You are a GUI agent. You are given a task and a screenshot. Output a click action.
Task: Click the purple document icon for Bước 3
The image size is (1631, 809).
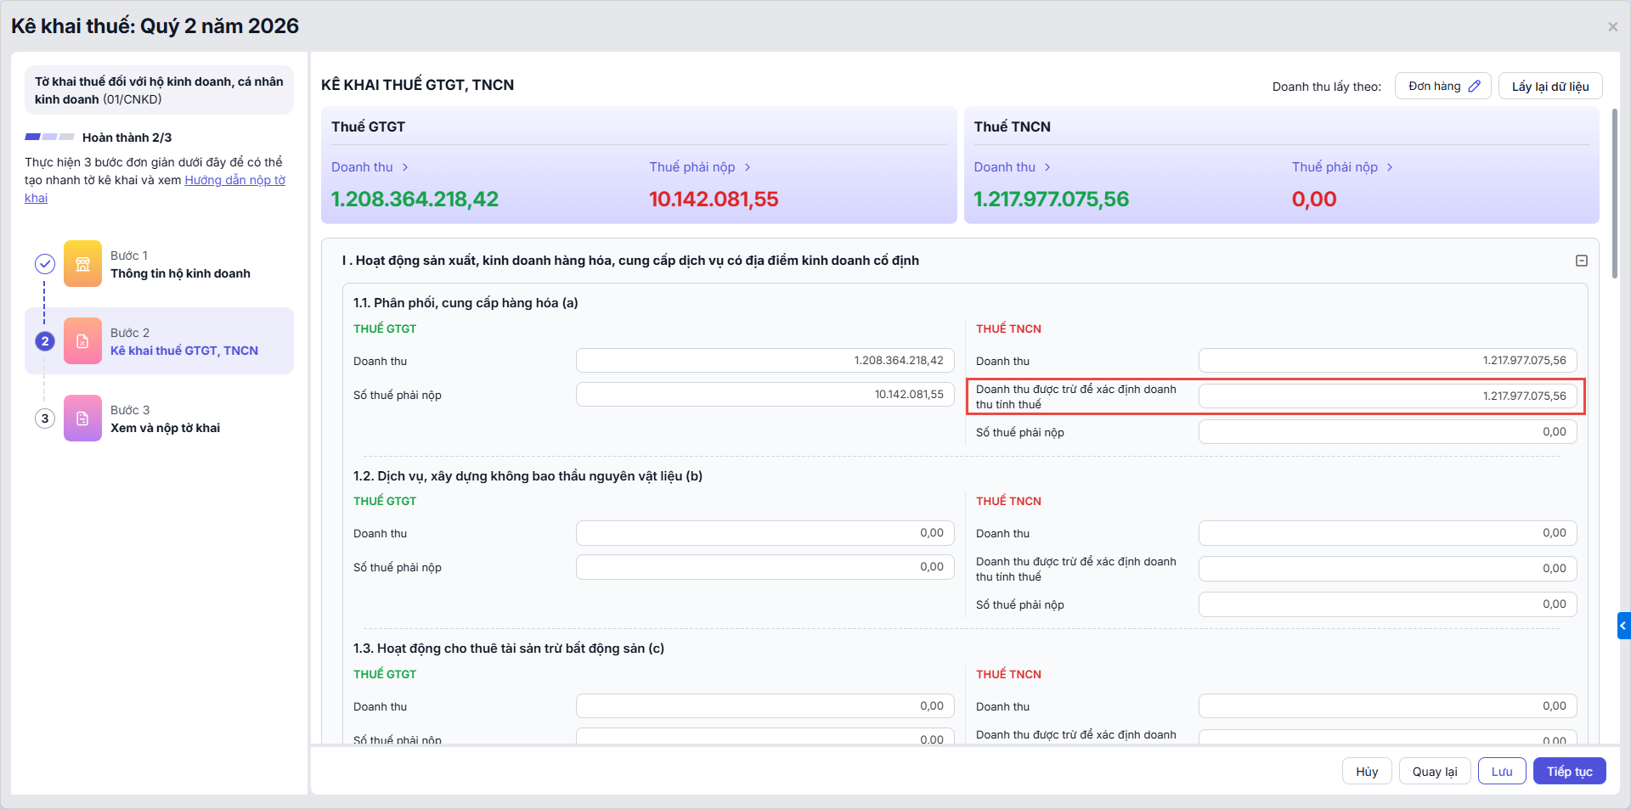(x=82, y=419)
